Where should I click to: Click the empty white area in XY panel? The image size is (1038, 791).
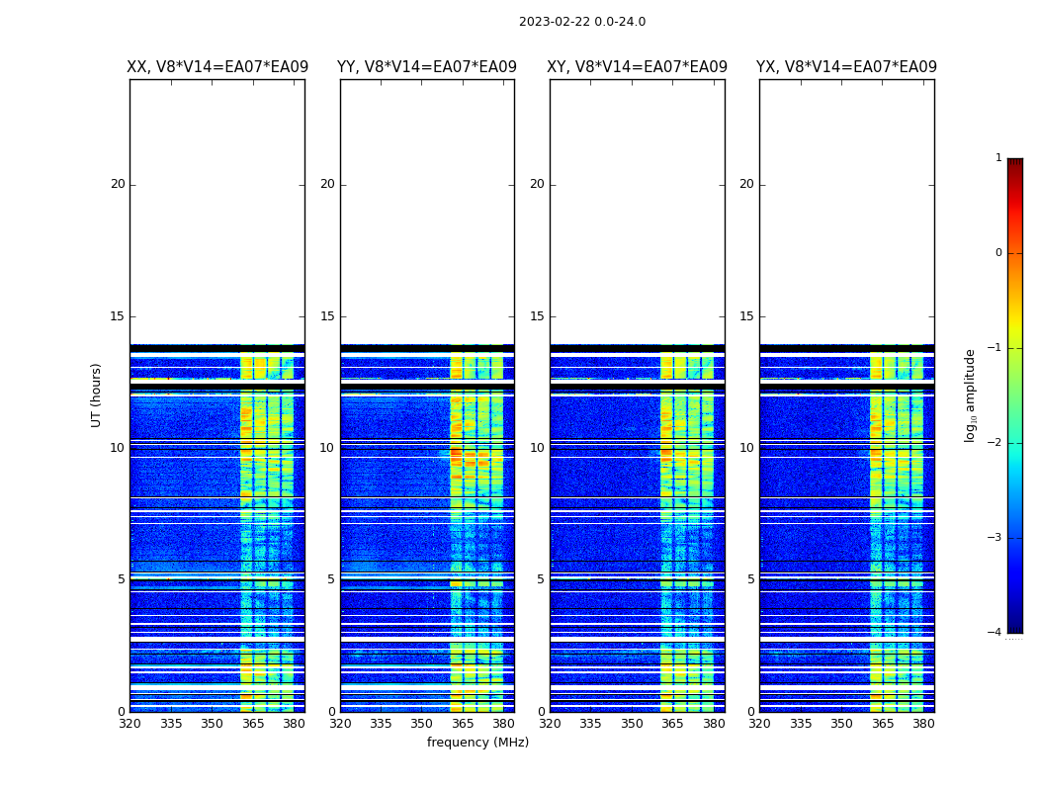pyautogui.click(x=638, y=208)
